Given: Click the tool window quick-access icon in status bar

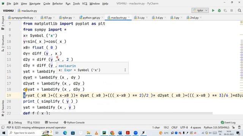Looking at the screenshot, I should pyautogui.click(x=3, y=127).
